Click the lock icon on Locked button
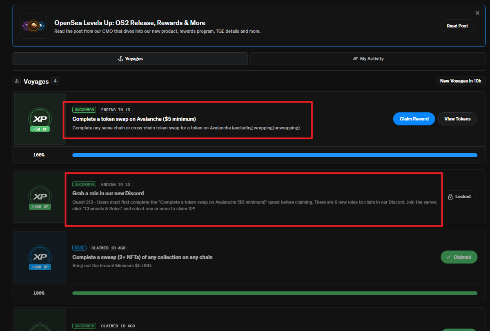The image size is (490, 331). pos(450,197)
